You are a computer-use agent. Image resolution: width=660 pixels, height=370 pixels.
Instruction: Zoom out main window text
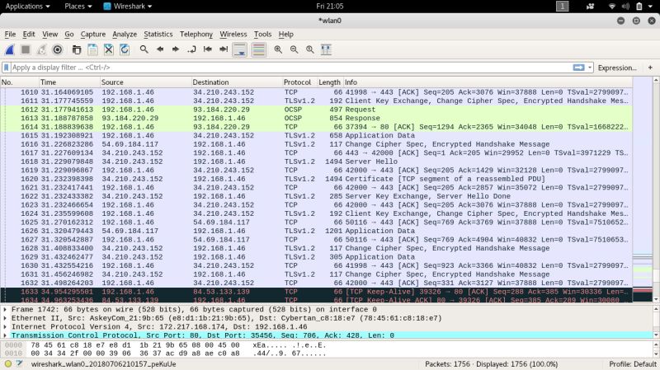[x=294, y=49]
